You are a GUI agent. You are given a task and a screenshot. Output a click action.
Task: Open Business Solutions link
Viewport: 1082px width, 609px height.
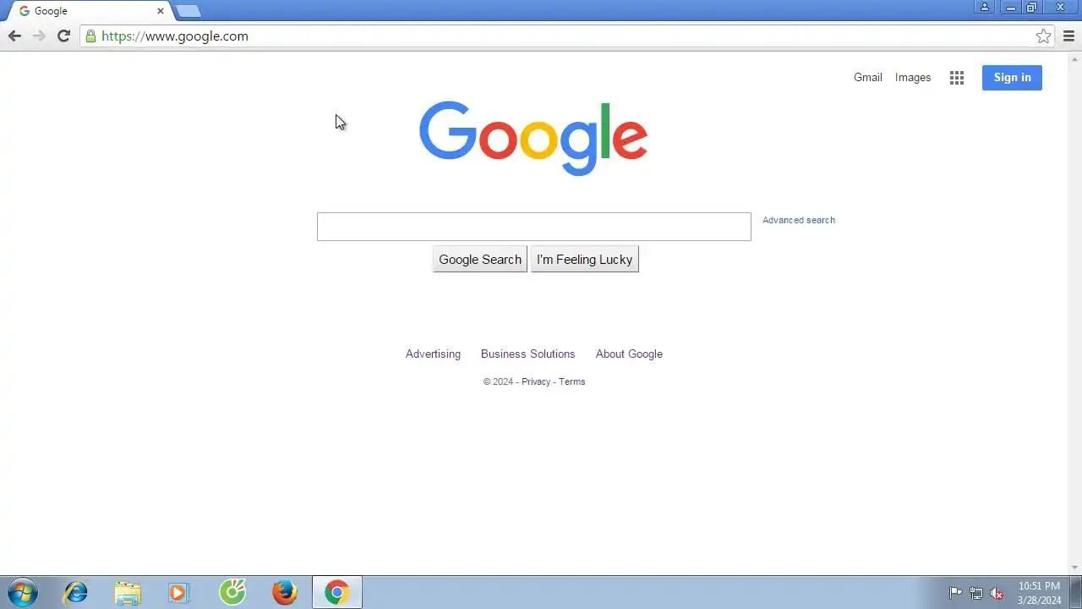click(527, 354)
